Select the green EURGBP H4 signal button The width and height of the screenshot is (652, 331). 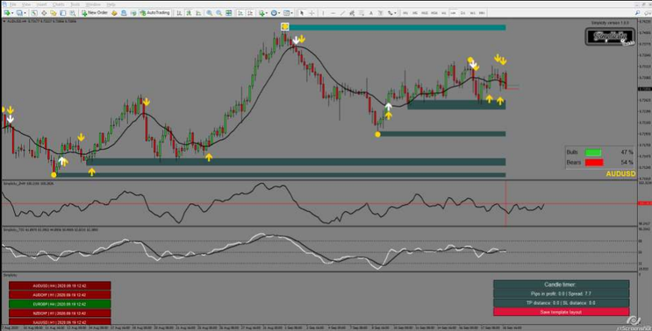pyautogui.click(x=60, y=304)
